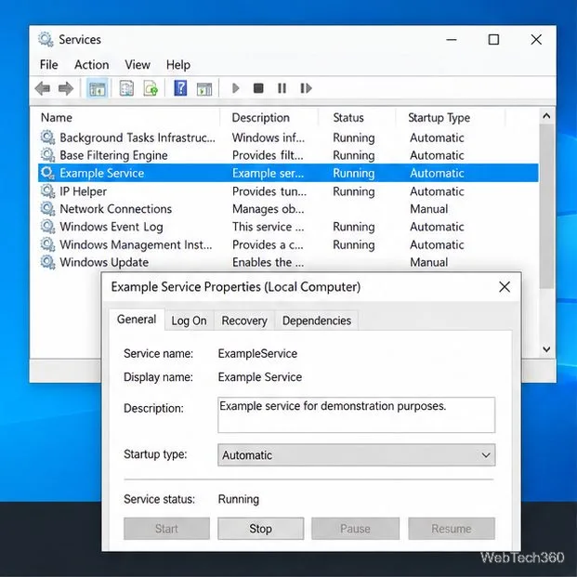Screen dimensions: 577x577
Task: Go back using the toolbar back arrow
Action: tap(43, 88)
